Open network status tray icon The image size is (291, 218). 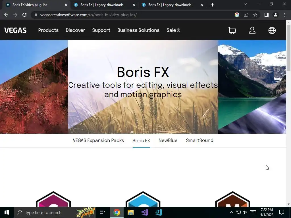click(238, 212)
